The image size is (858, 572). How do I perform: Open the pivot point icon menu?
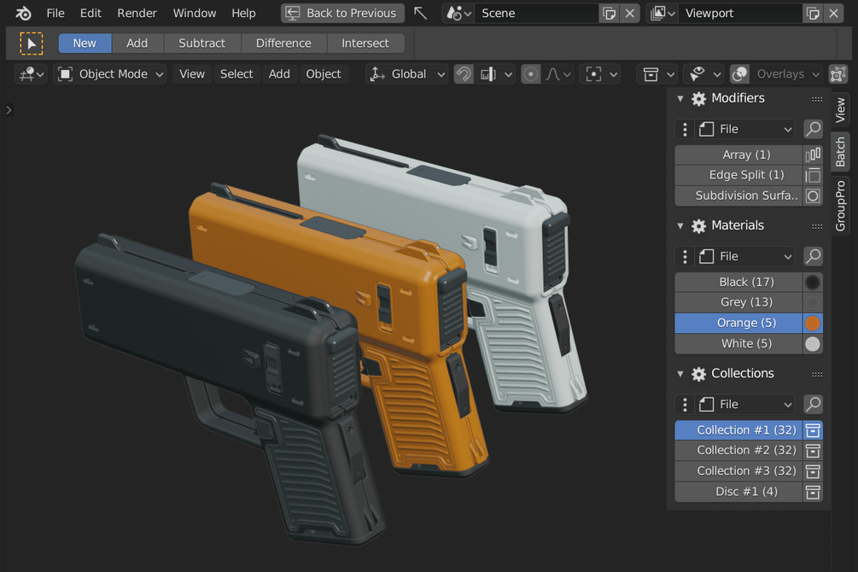[x=601, y=74]
